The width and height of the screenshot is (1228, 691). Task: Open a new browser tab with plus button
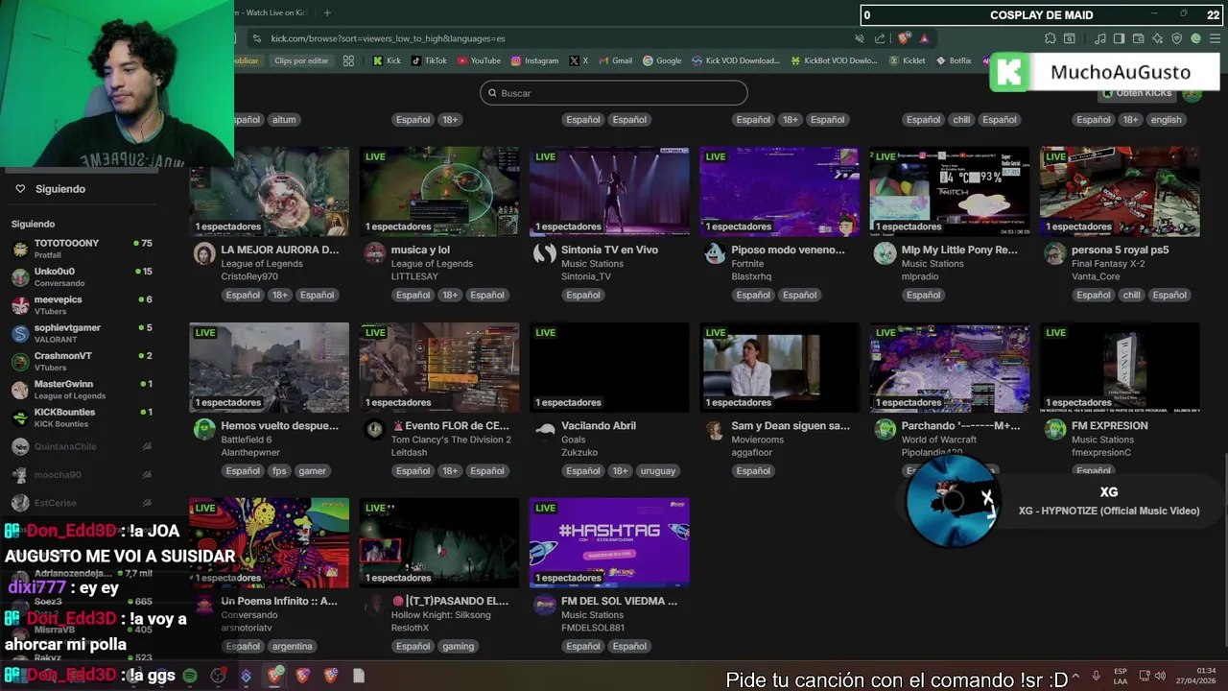327,12
